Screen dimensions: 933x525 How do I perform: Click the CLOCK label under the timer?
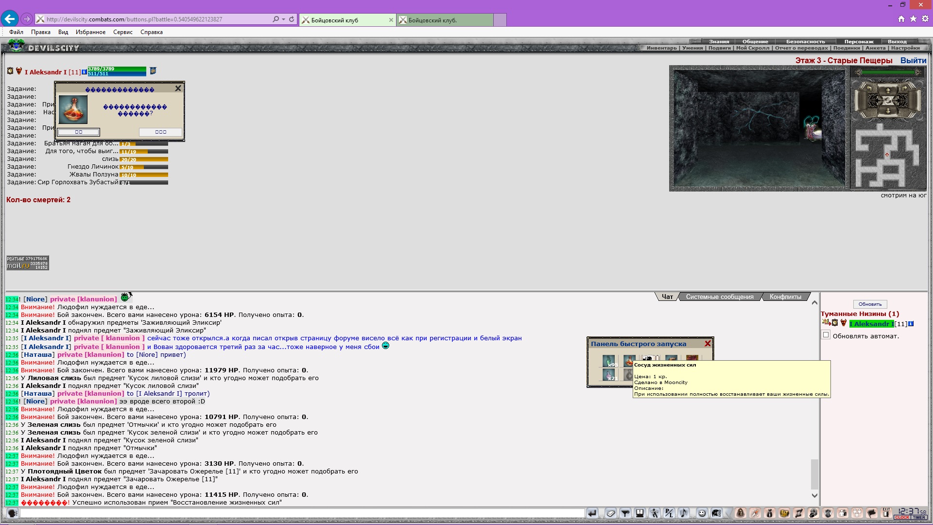click(x=902, y=517)
